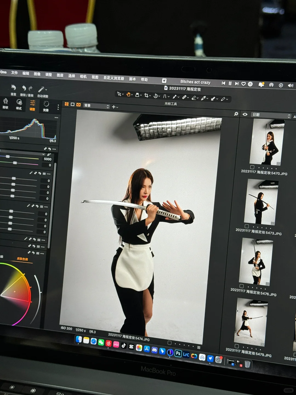Viewport: 296px width, 395px height.
Task: Tick the checkbox under 5470.JPG thumbnail
Action: (x=252, y=167)
